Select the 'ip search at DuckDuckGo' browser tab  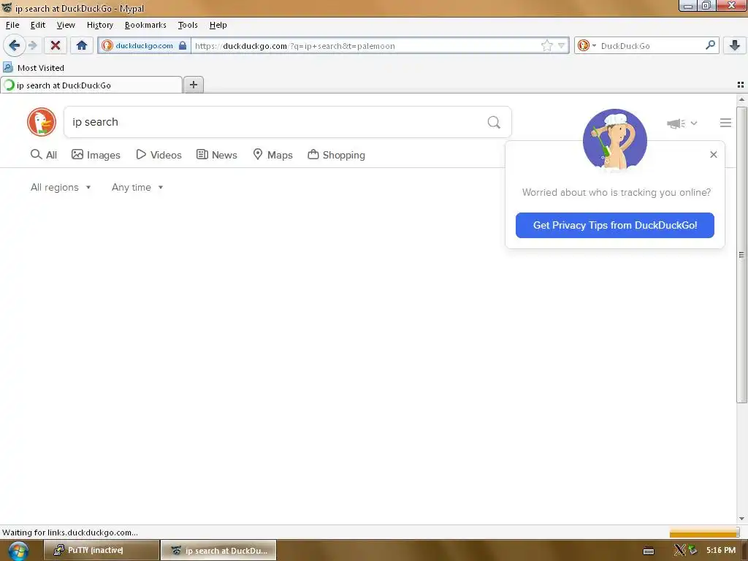(x=91, y=85)
